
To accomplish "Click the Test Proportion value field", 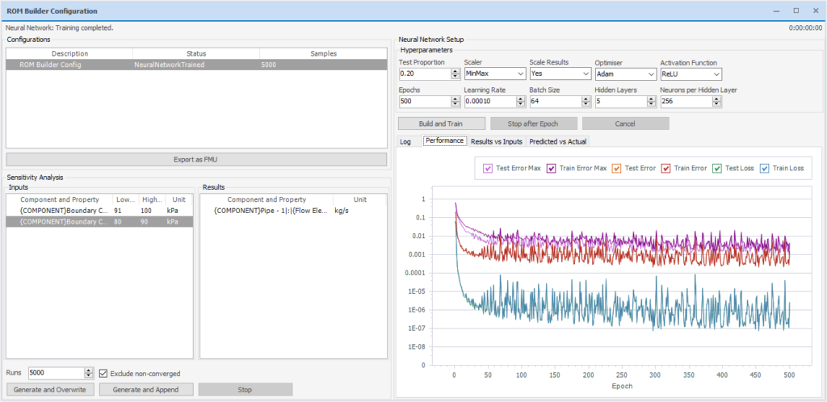I will point(425,73).
